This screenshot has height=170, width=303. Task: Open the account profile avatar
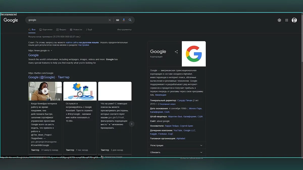coord(294,20)
